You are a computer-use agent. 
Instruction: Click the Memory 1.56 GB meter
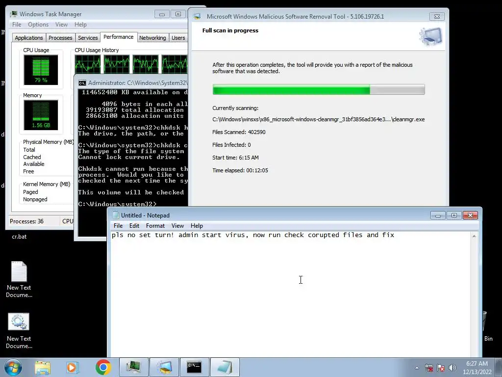(41, 115)
